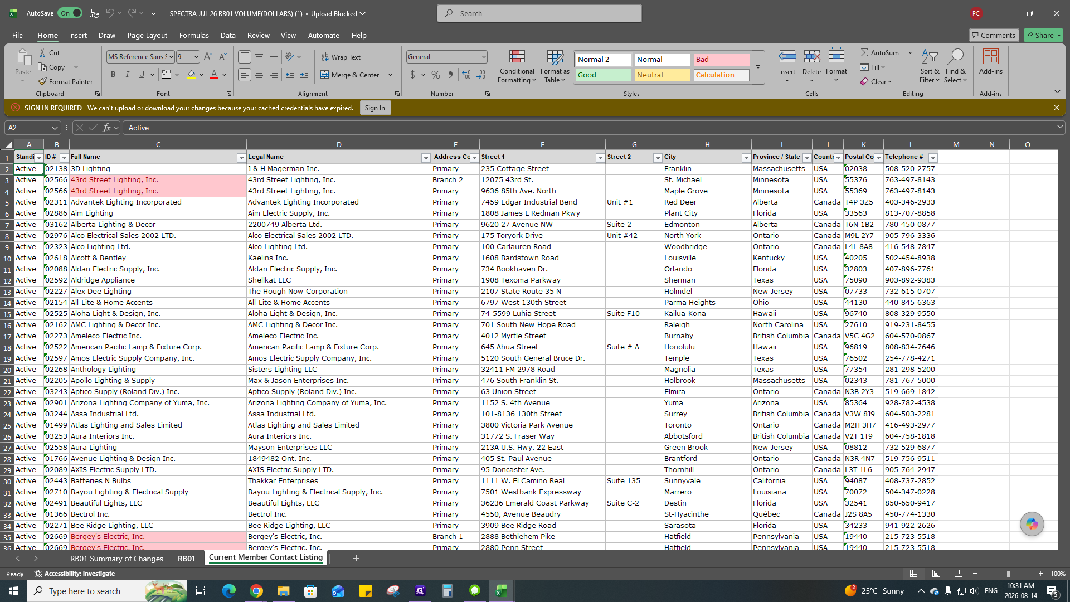The image size is (1070, 602).
Task: Switch to the Formulas ribbon tab
Action: pos(194,35)
